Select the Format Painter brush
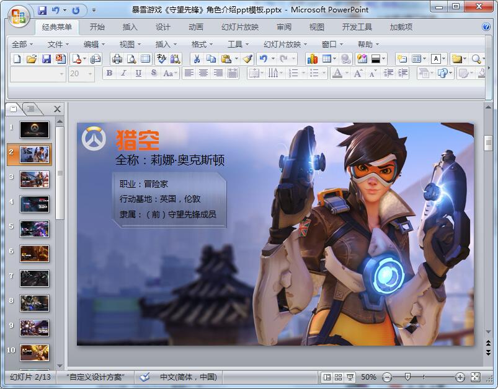 coord(247,59)
